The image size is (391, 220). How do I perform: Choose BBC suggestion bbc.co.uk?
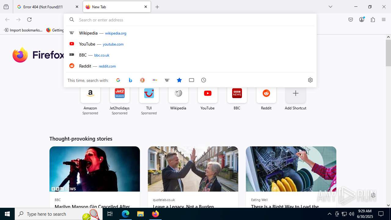190,55
